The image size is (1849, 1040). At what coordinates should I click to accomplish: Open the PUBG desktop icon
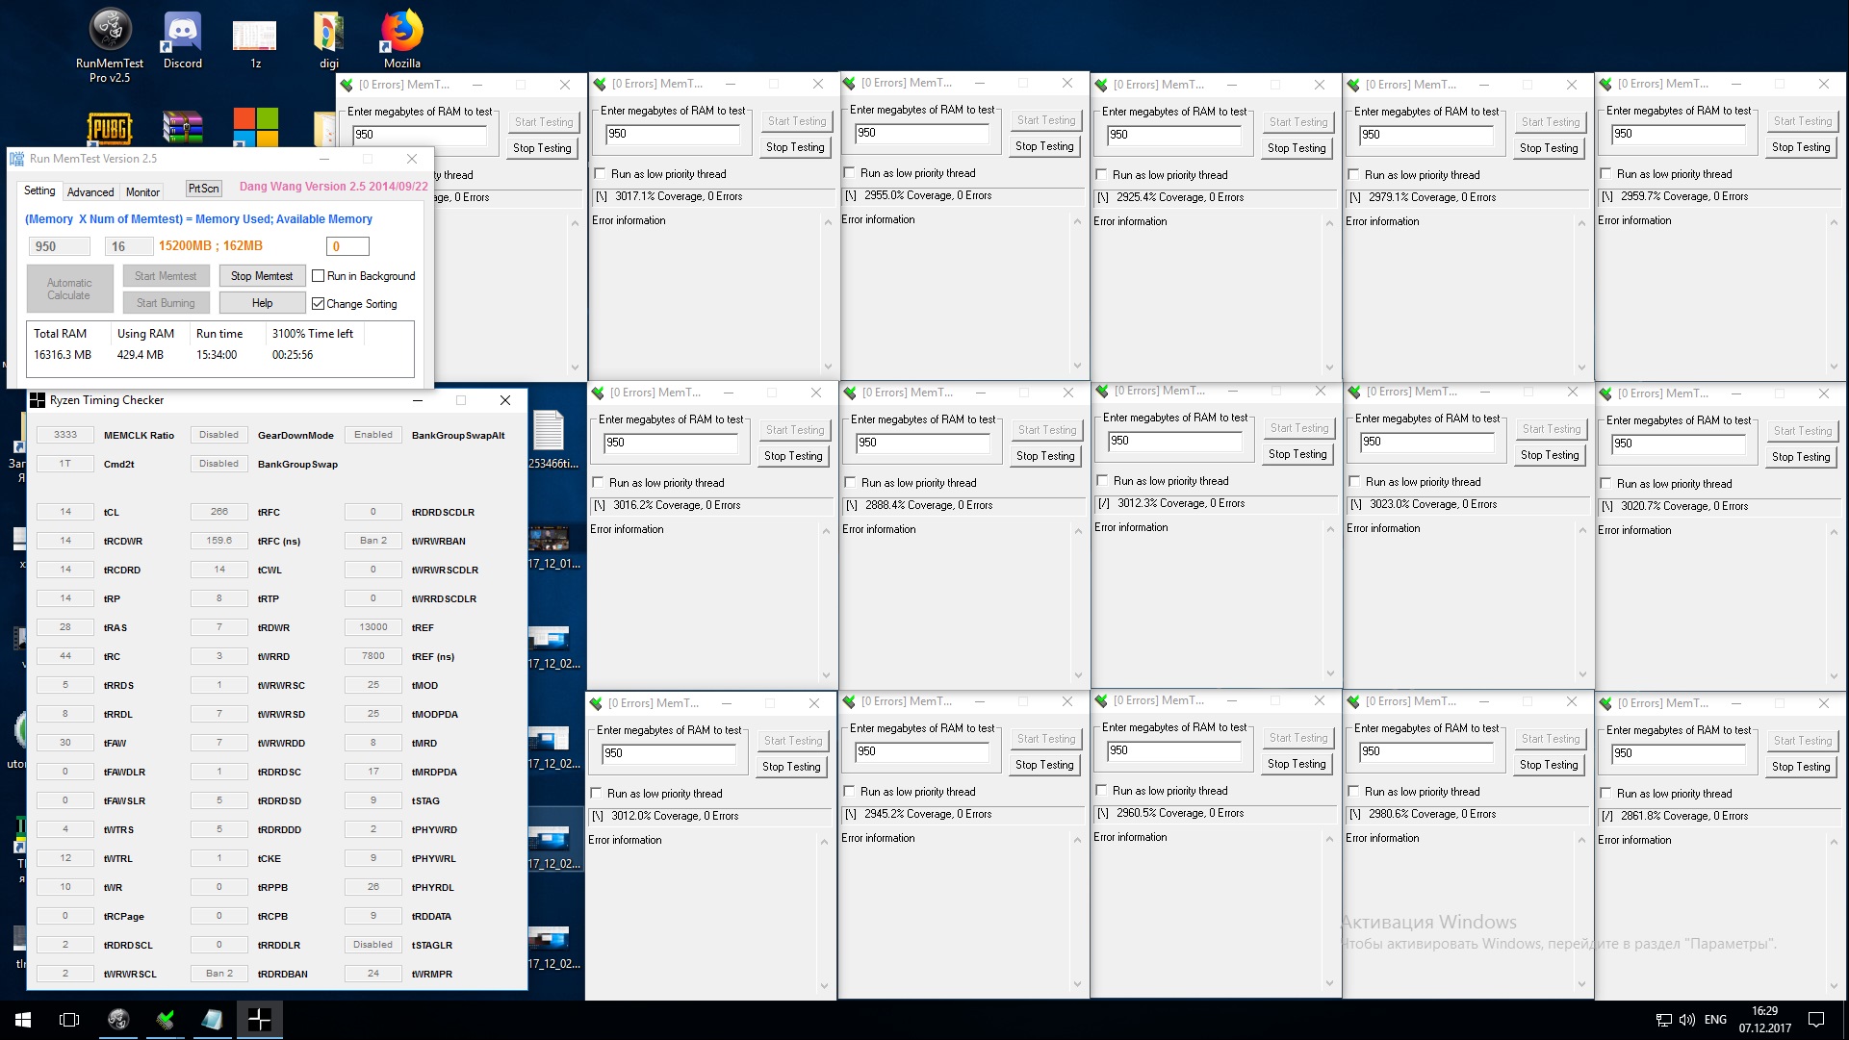coord(110,127)
